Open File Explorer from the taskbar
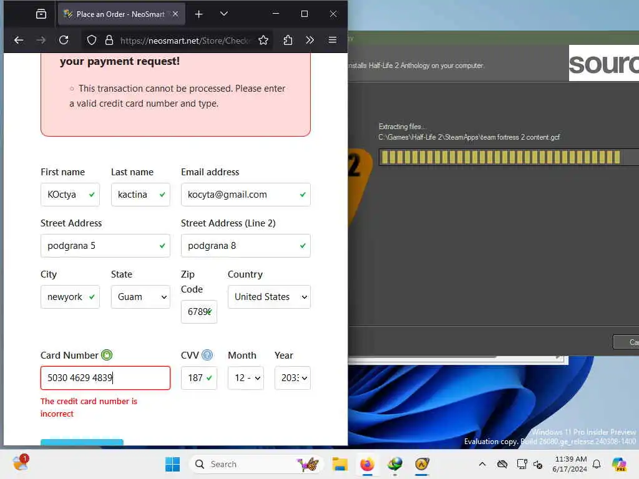 (339, 464)
